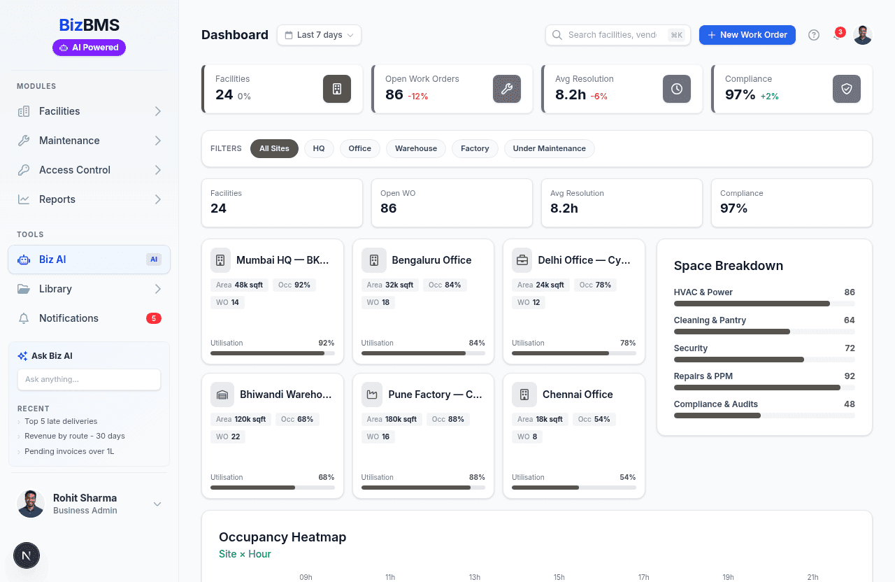Enable the Warehouse filter chip
The height and width of the screenshot is (582, 895).
pyautogui.click(x=415, y=148)
